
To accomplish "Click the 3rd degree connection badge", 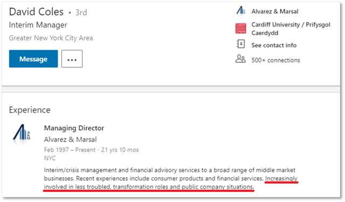I will (81, 12).
